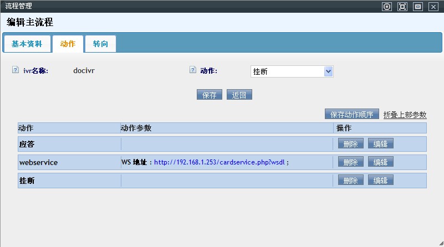Collapse upper parameters via 折叠上部参数 link

click(x=405, y=115)
